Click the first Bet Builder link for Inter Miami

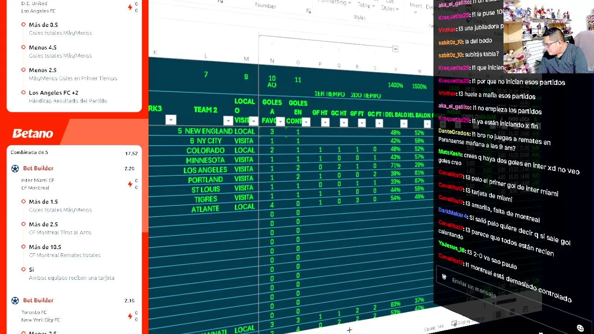click(x=38, y=168)
